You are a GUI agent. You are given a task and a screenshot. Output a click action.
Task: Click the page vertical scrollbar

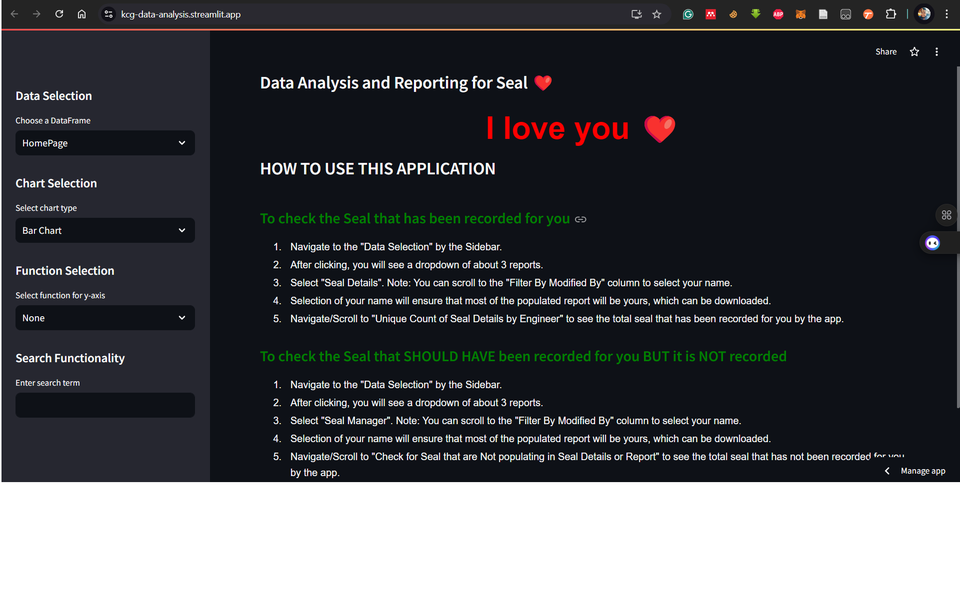click(x=957, y=235)
